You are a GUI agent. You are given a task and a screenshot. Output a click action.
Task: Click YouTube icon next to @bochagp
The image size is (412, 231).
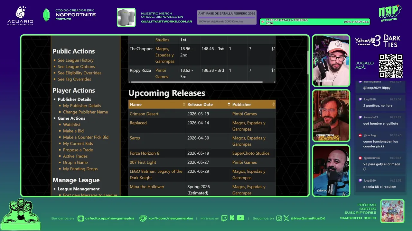coord(360,135)
